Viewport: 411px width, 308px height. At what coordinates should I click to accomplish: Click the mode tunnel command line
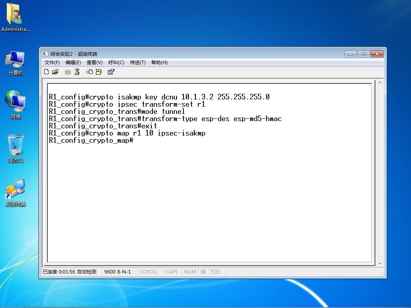pos(117,111)
